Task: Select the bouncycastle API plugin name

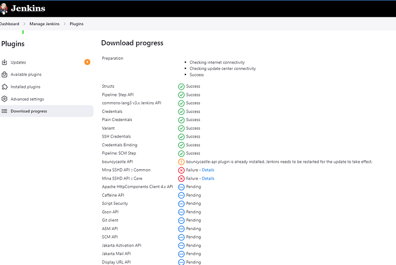Action: click(x=117, y=162)
